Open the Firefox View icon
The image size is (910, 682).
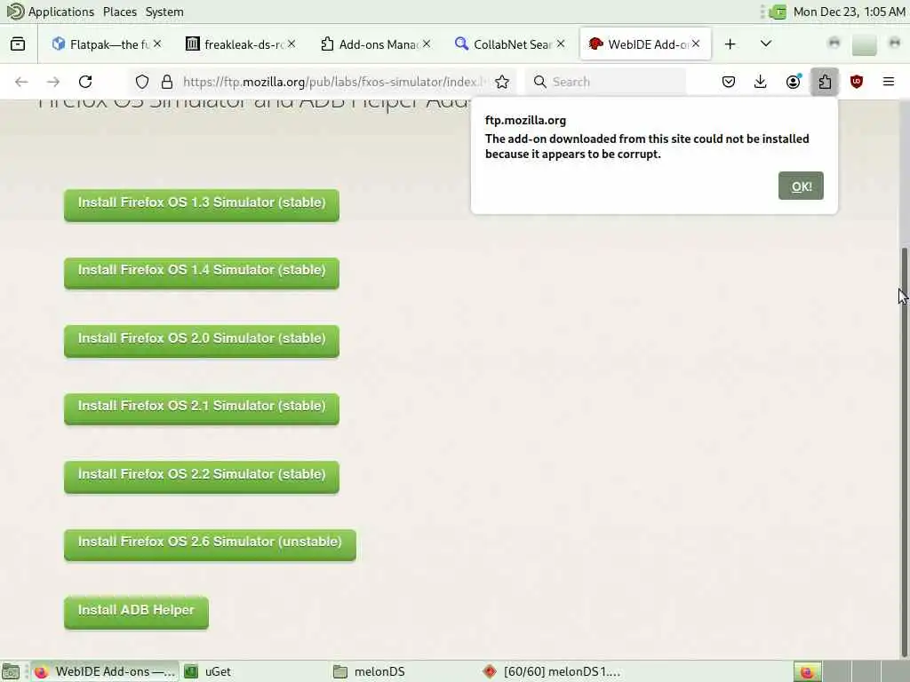click(18, 44)
